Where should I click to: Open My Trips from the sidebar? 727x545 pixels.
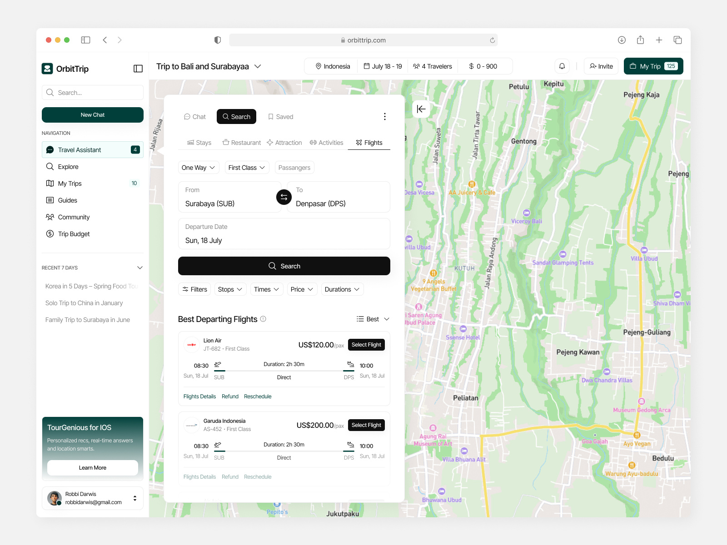point(69,183)
